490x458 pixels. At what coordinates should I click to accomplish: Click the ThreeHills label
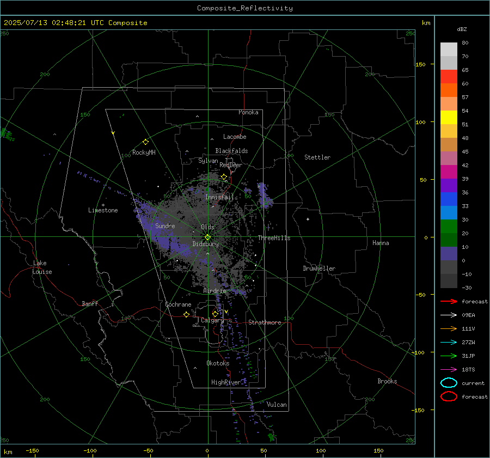click(274, 238)
